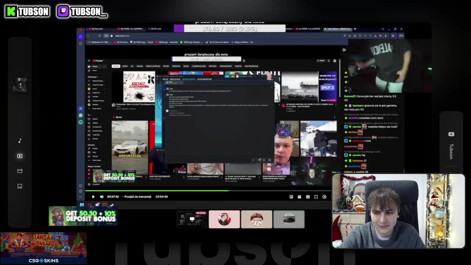Open Spotify in the Opera sidebar

pos(81,122)
